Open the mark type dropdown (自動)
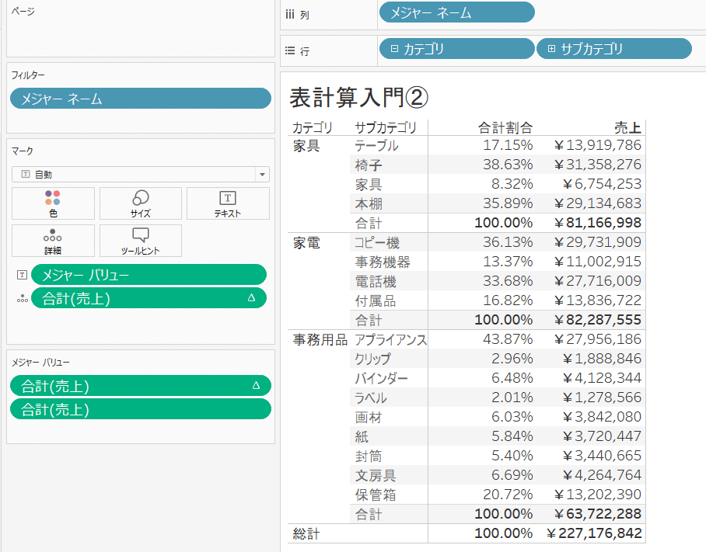Screen dimensions: 706x552 (x=141, y=175)
